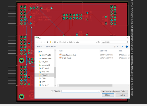Viewport: 147px width, 106px height.
Task: Click PC in the address breadcrumb
Action: click(x=55, y=42)
